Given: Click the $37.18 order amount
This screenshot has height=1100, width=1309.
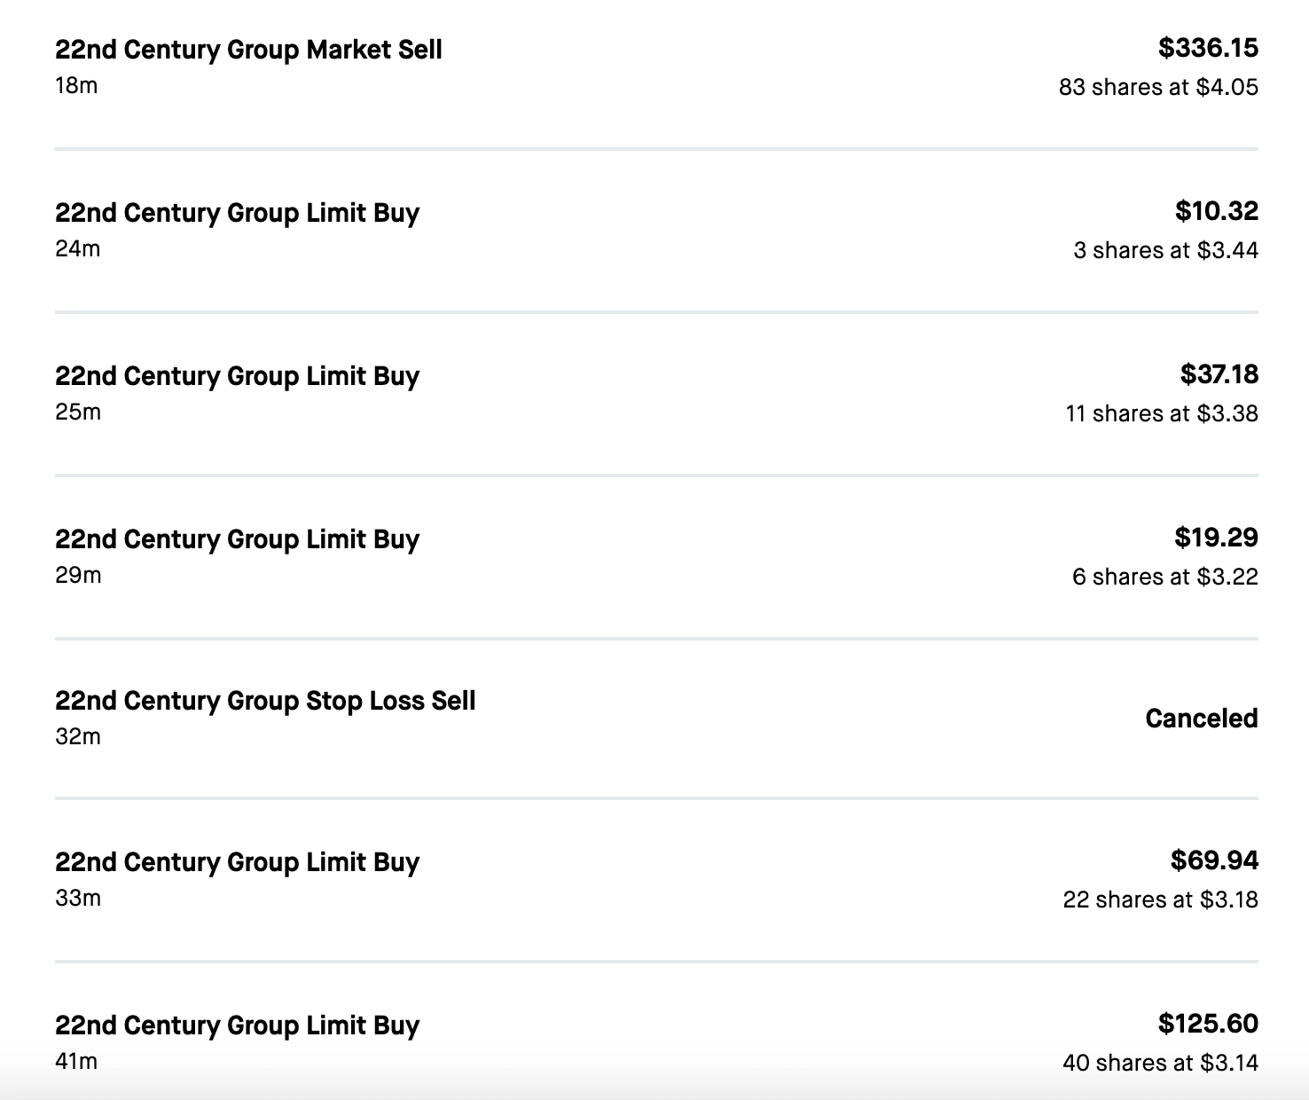Looking at the screenshot, I should (1219, 374).
